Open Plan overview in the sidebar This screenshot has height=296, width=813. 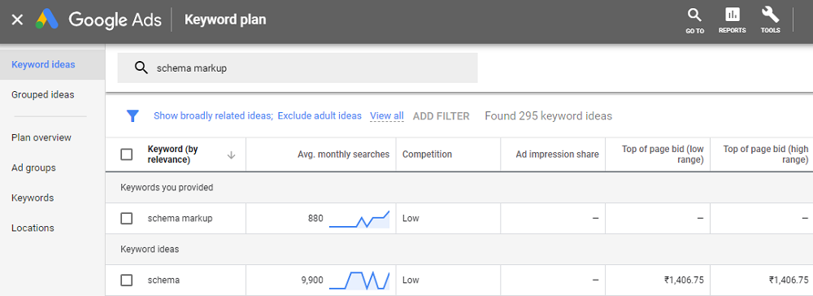[x=41, y=137]
